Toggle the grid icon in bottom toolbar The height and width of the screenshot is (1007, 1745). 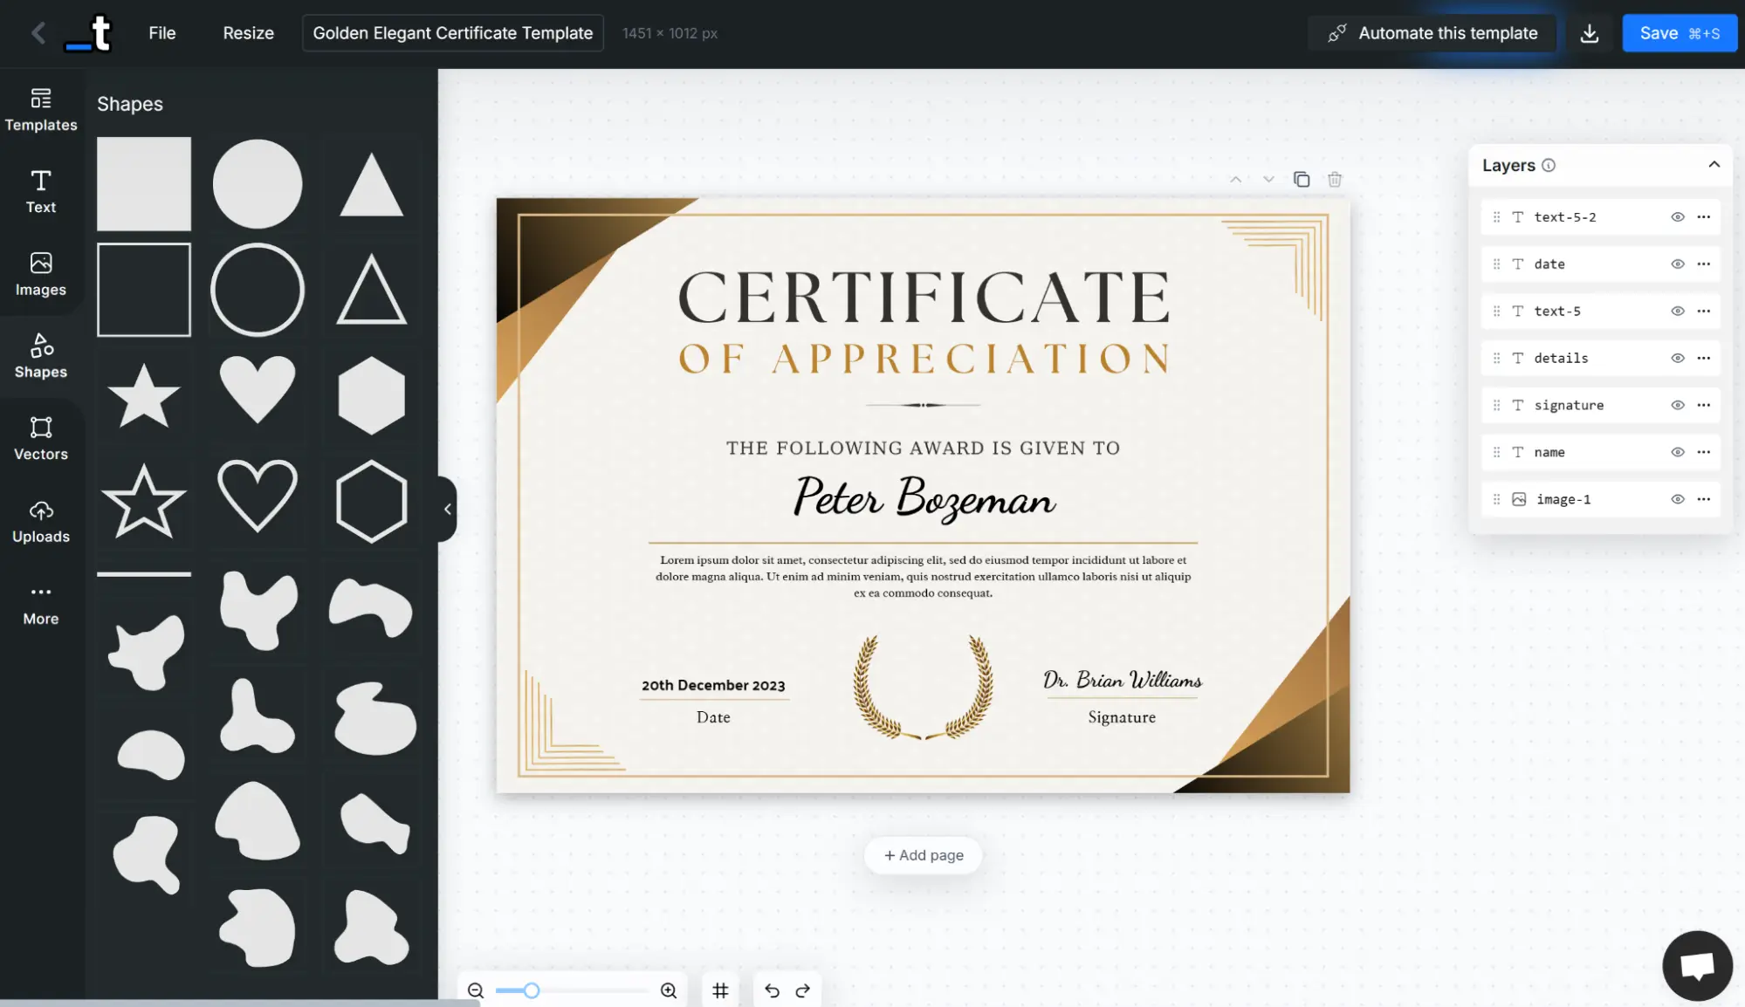pyautogui.click(x=720, y=990)
